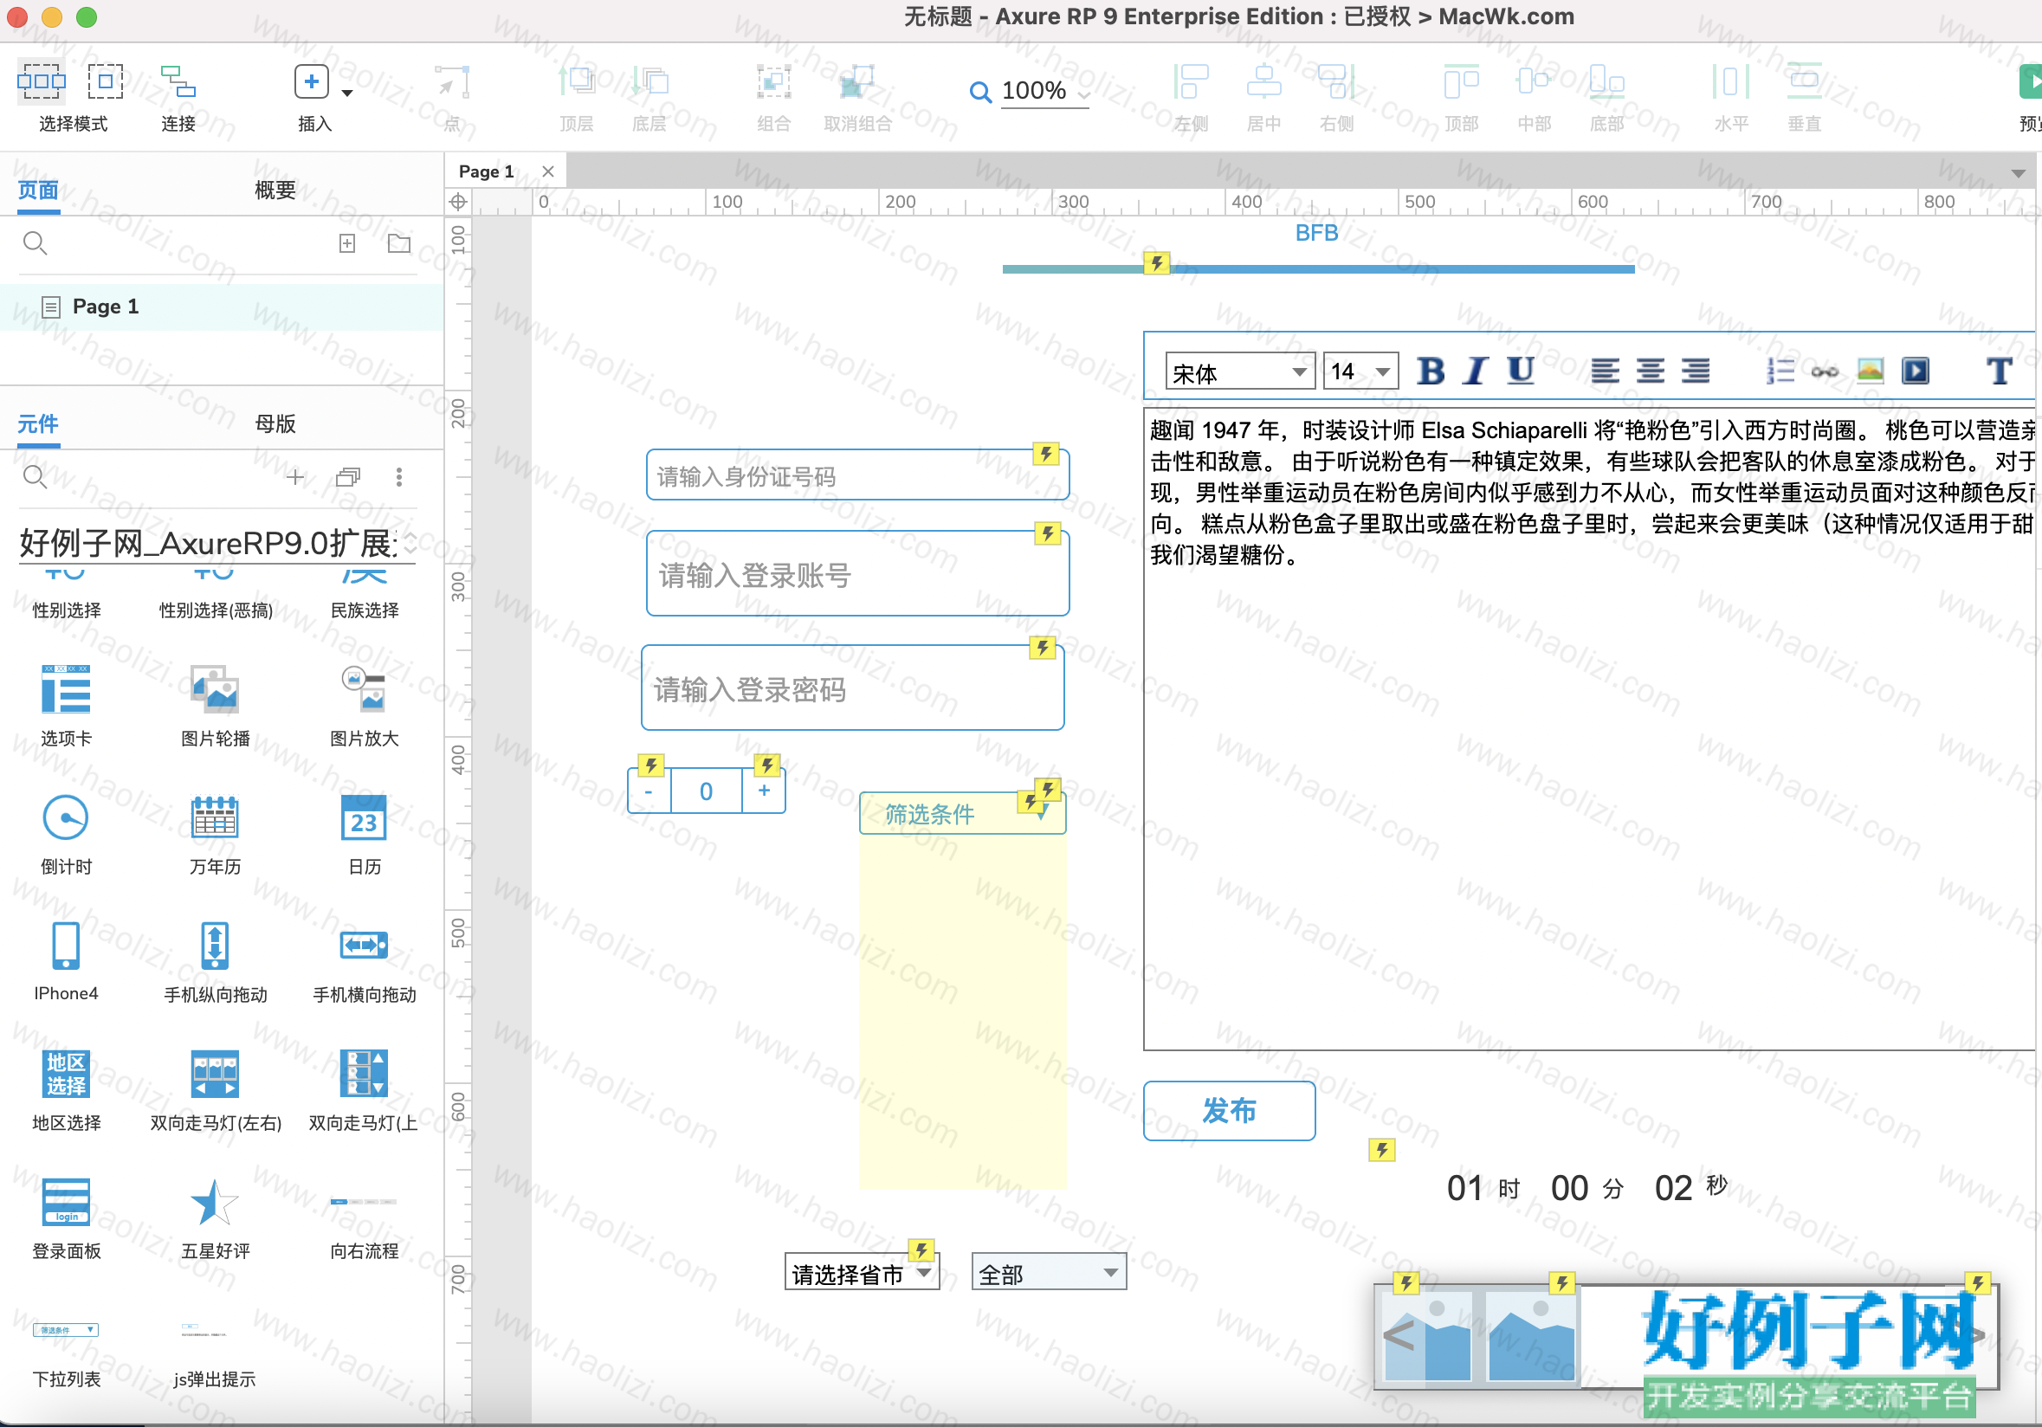Align 顶部 top icon
The width and height of the screenshot is (2042, 1427).
click(x=1461, y=81)
